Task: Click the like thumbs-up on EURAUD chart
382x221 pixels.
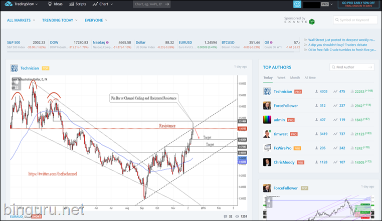Action: pyautogui.click(x=17, y=83)
